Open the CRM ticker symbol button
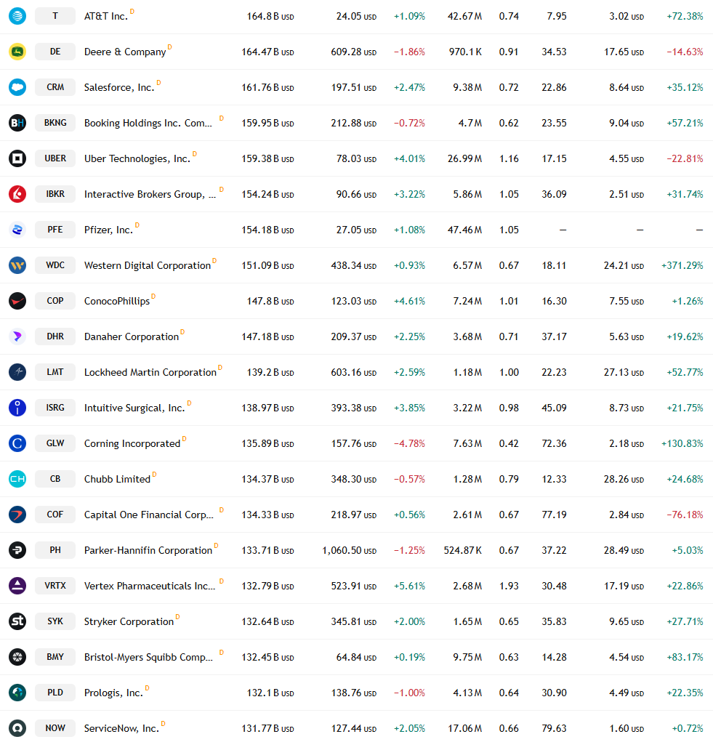The image size is (713, 742). [55, 87]
